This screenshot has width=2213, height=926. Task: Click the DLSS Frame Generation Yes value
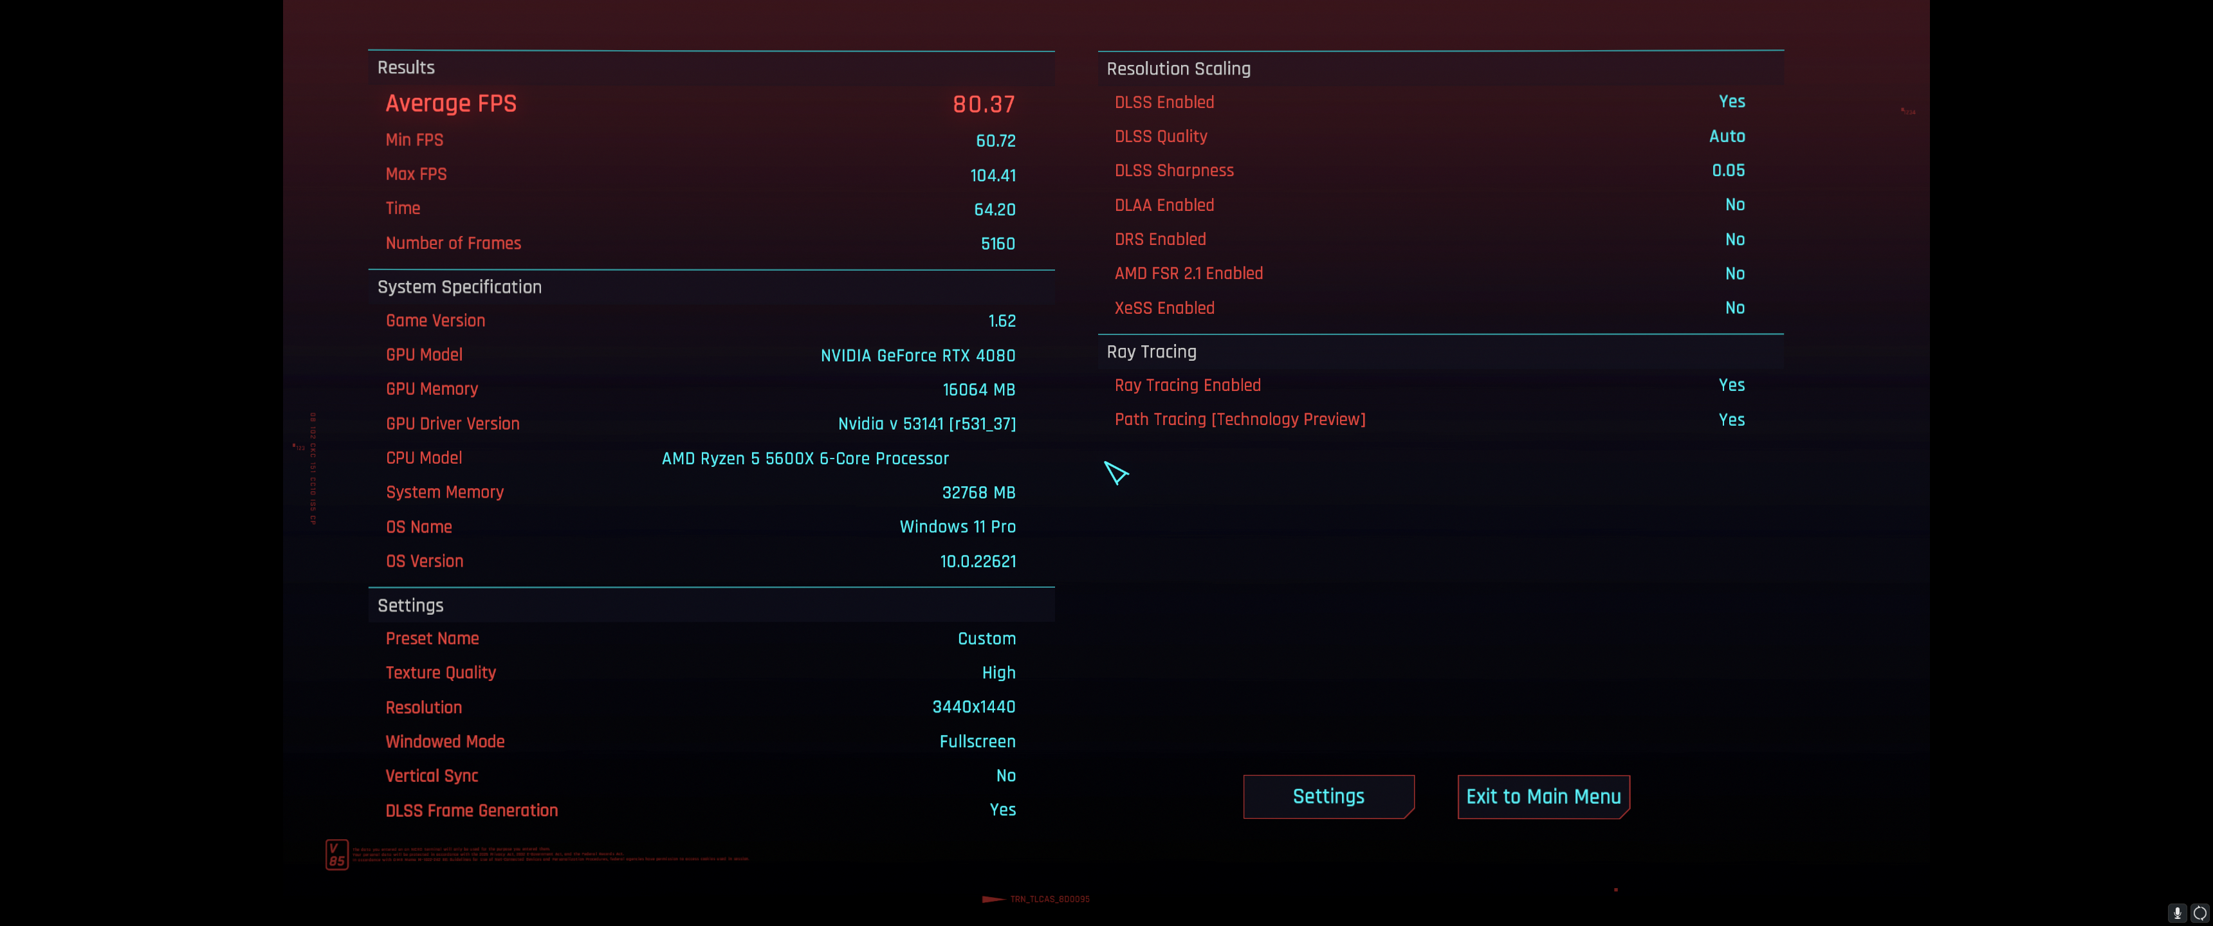(1002, 810)
